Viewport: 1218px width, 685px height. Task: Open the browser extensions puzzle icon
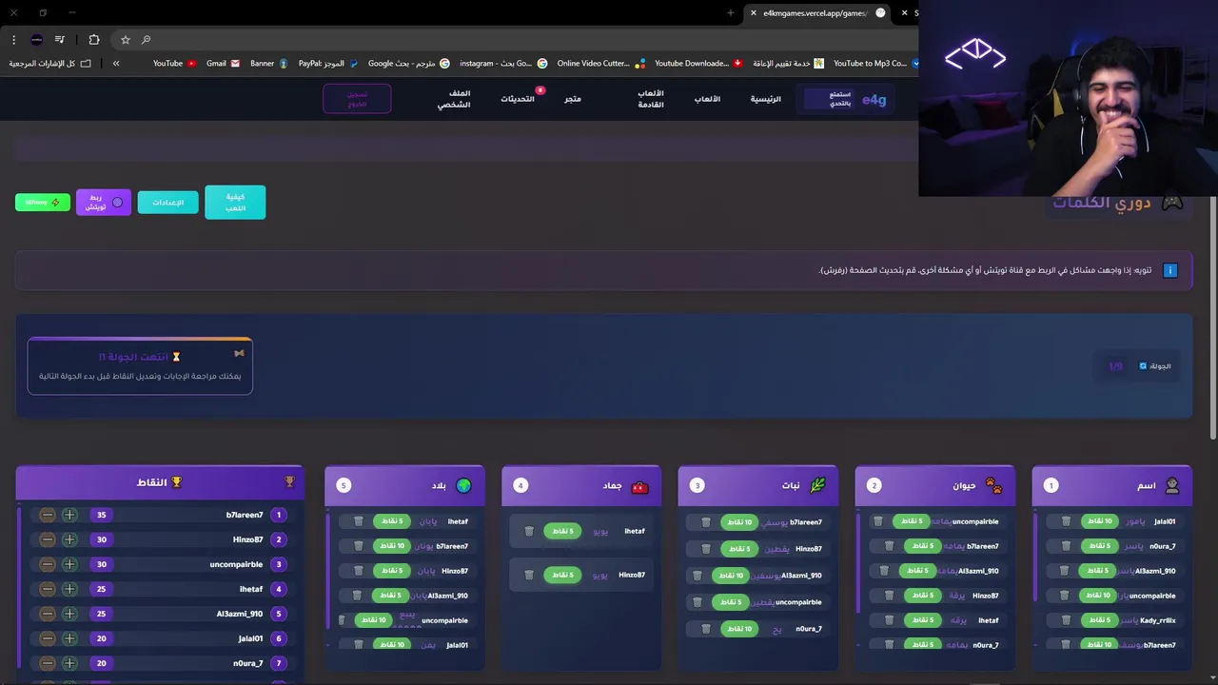(x=93, y=40)
